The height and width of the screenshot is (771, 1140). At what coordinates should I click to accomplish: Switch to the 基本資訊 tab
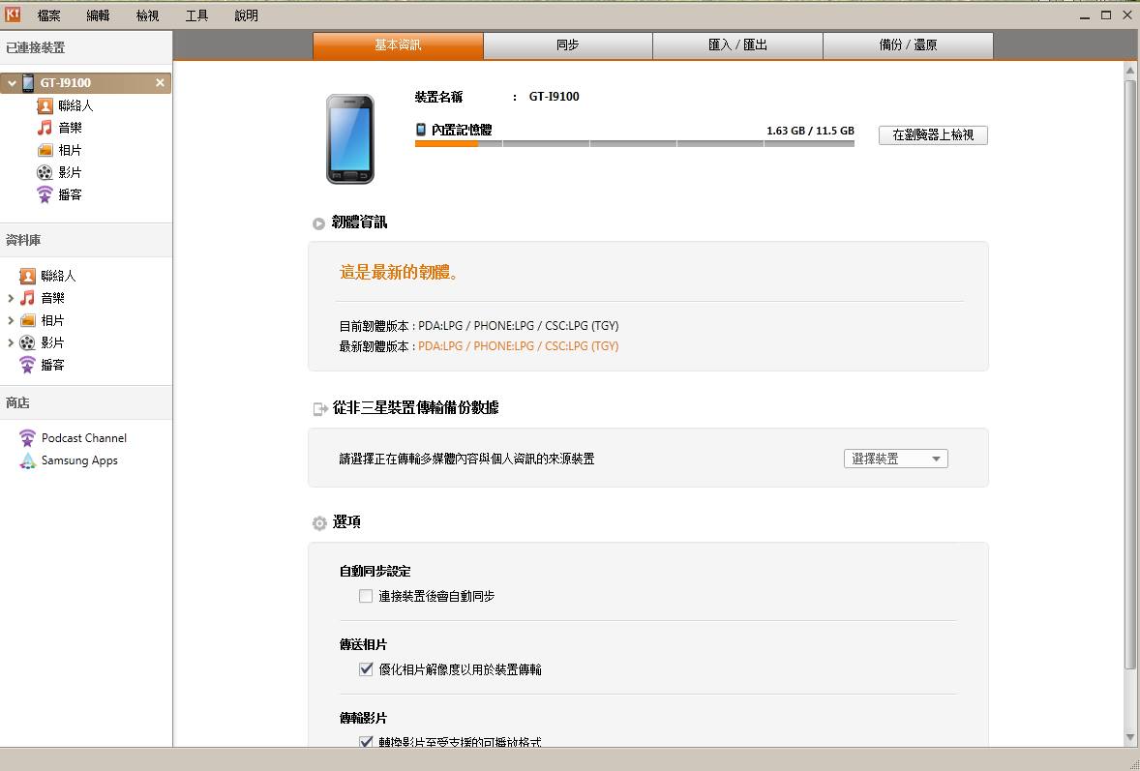(x=398, y=45)
